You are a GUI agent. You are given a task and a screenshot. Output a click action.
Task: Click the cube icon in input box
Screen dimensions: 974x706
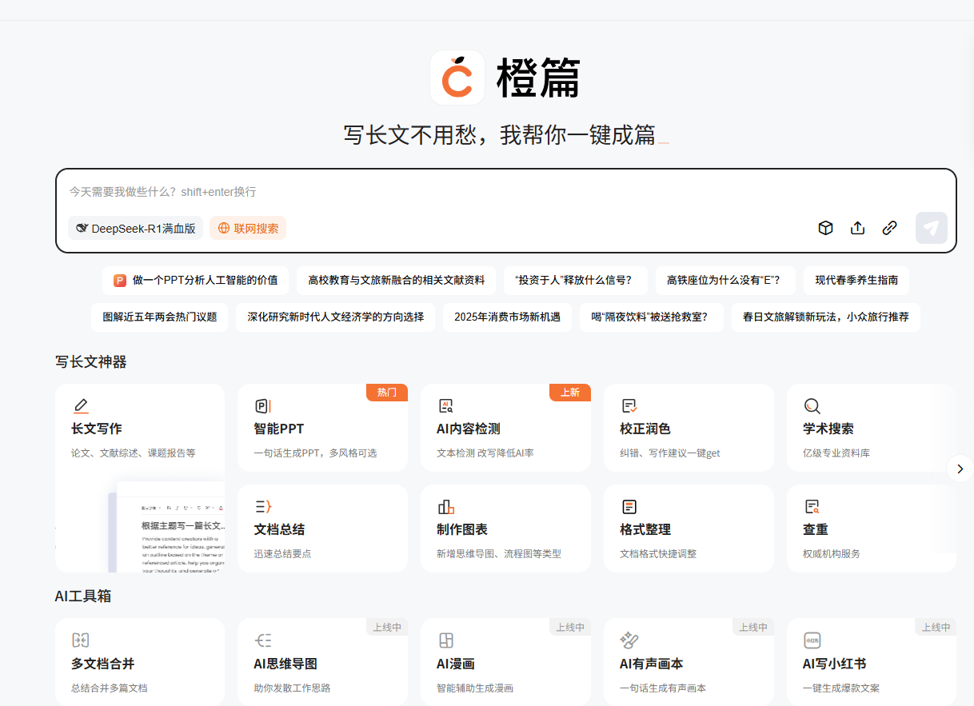[x=826, y=228]
